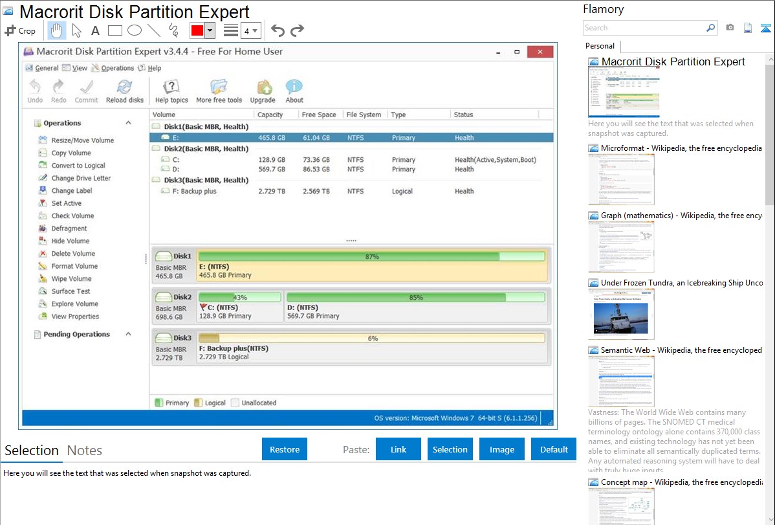This screenshot has height=525, width=775.
Task: Open the line width dropdown showing 4
Action: (250, 30)
